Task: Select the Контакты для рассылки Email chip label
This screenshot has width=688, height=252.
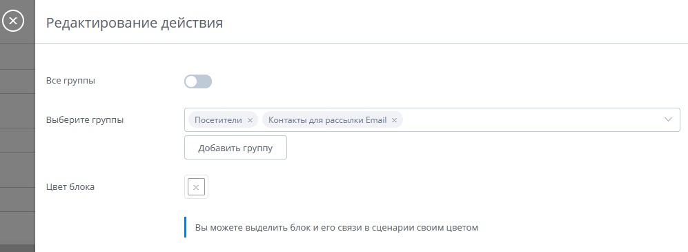Action: pyautogui.click(x=327, y=120)
